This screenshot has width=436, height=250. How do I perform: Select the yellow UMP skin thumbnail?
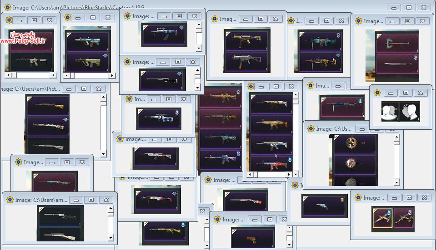click(x=246, y=40)
